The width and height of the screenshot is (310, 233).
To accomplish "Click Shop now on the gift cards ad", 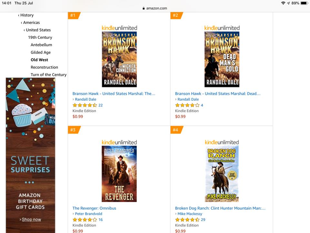I will click(31, 219).
